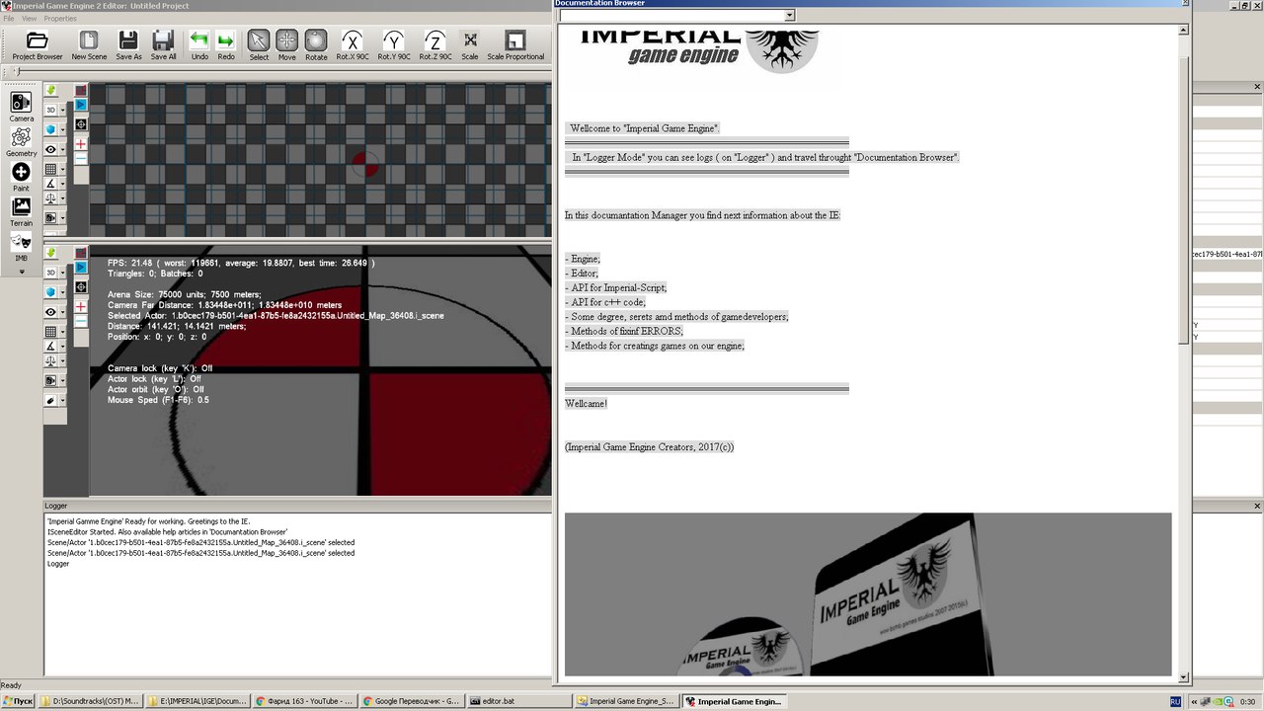Toggle grid icon in bottom viewport
Viewport: 1264px width, 711px height.
[x=50, y=332]
